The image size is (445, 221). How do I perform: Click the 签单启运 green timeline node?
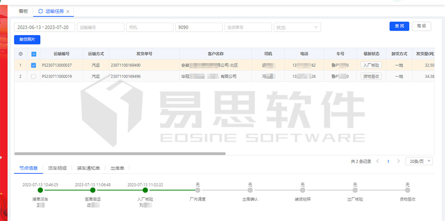(x=93, y=190)
